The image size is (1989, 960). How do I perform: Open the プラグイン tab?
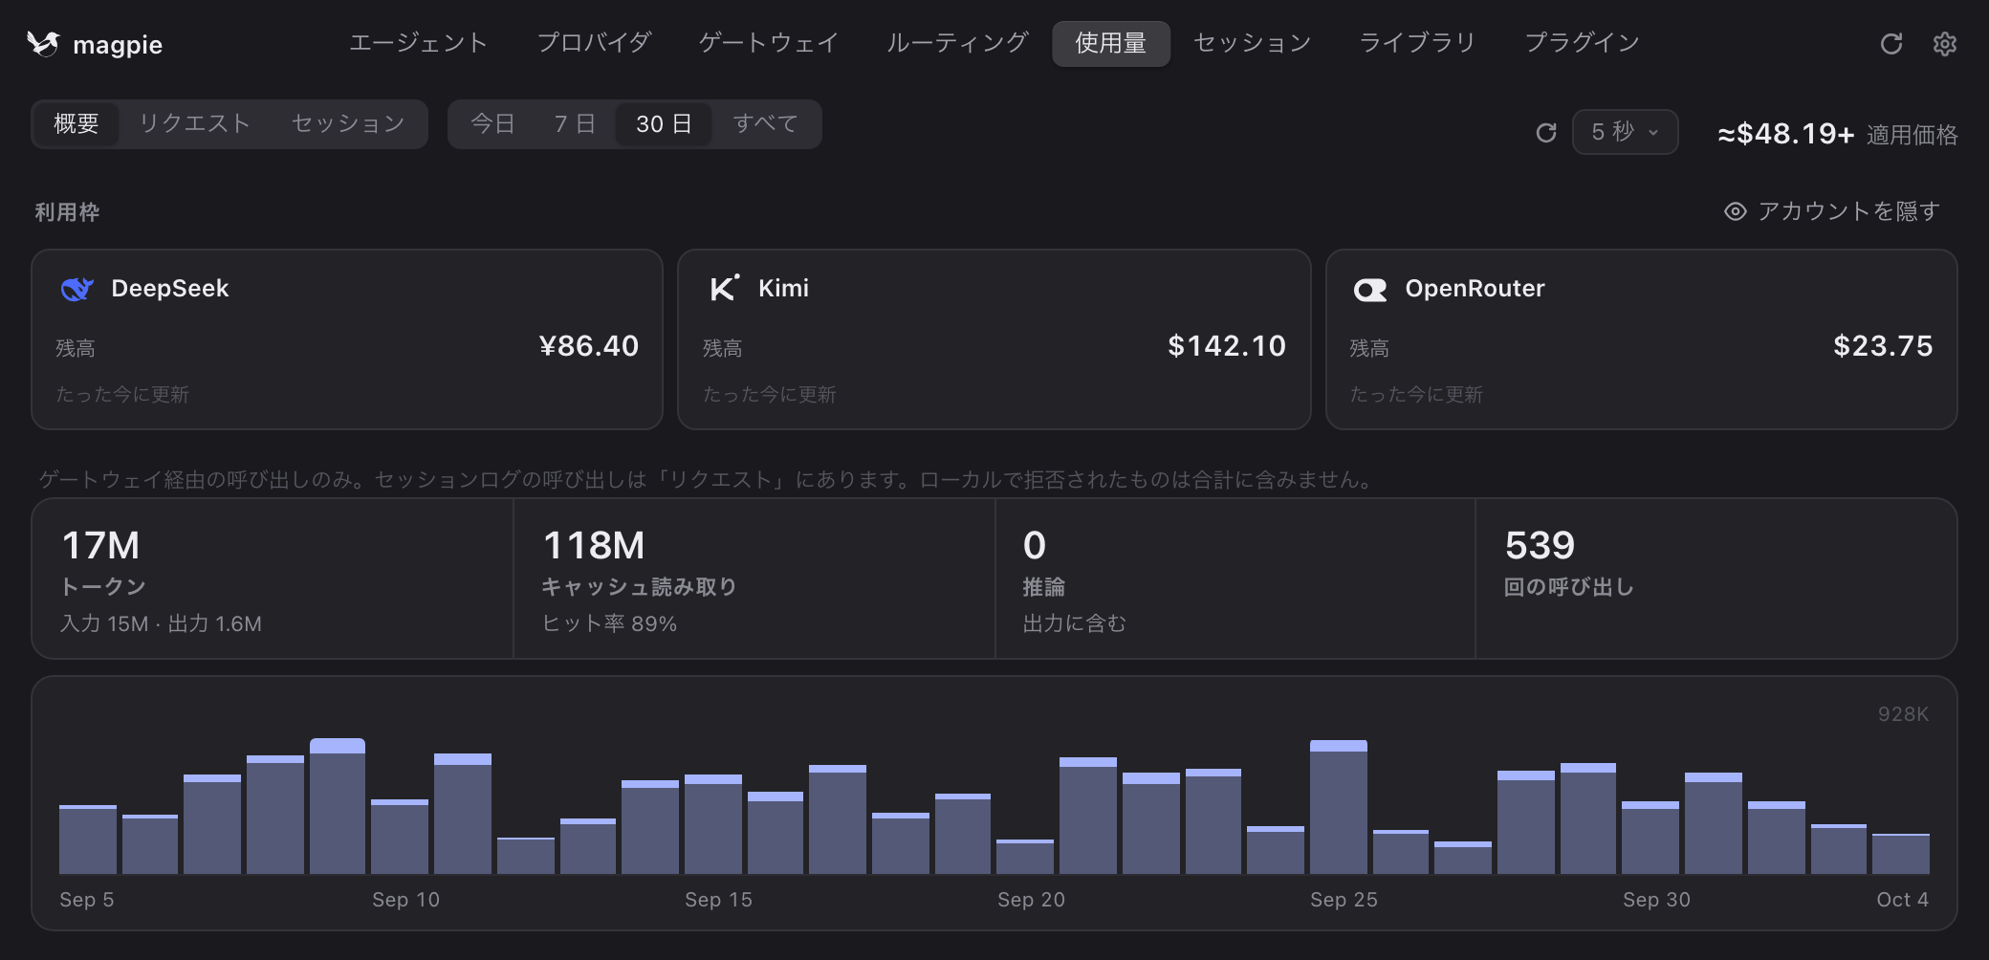click(x=1582, y=43)
